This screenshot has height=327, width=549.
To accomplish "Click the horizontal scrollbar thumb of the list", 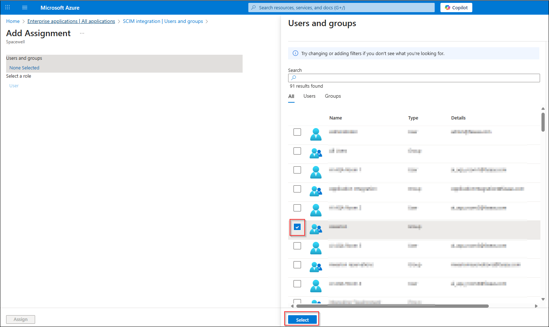I will 392,306.
